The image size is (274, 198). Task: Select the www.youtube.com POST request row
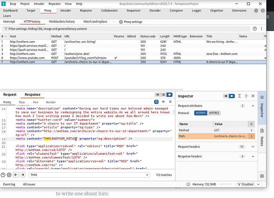133,58
